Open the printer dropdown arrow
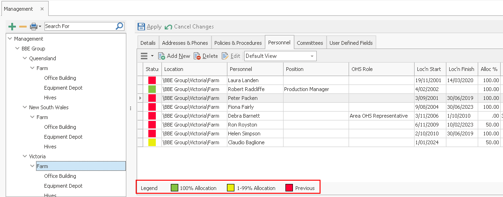The width and height of the screenshot is (503, 197). click(x=40, y=27)
